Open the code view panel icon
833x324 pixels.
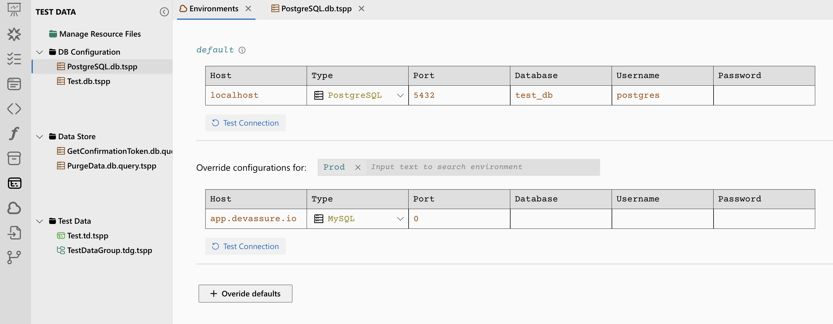[14, 109]
